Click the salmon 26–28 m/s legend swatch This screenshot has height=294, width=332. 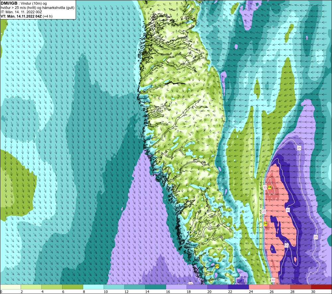point(280,287)
